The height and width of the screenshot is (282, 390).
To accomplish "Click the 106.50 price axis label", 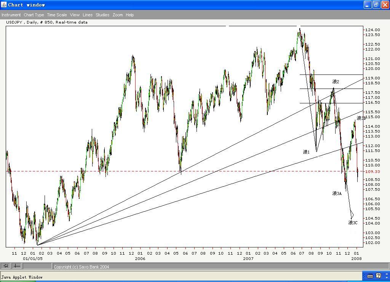I will (372, 199).
